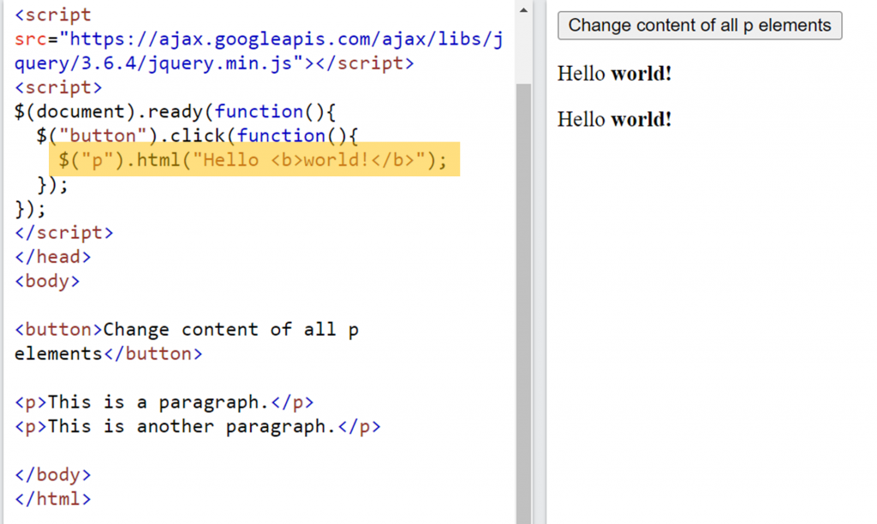
Task: Click the <button>Change content of all p code line
Action: 186,330
